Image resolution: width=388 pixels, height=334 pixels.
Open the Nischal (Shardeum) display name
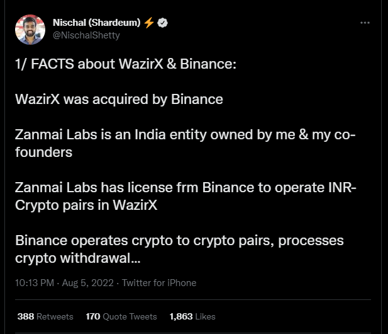point(97,23)
